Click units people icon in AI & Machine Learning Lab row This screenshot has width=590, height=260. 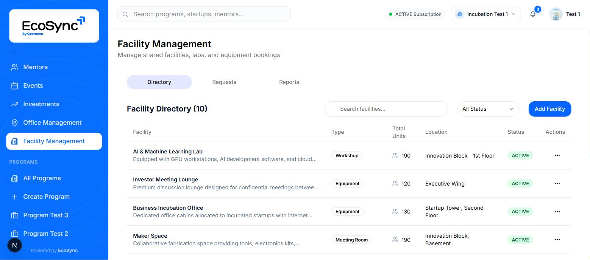point(395,155)
